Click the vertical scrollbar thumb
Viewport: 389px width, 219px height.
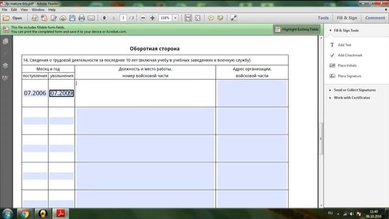[321, 139]
